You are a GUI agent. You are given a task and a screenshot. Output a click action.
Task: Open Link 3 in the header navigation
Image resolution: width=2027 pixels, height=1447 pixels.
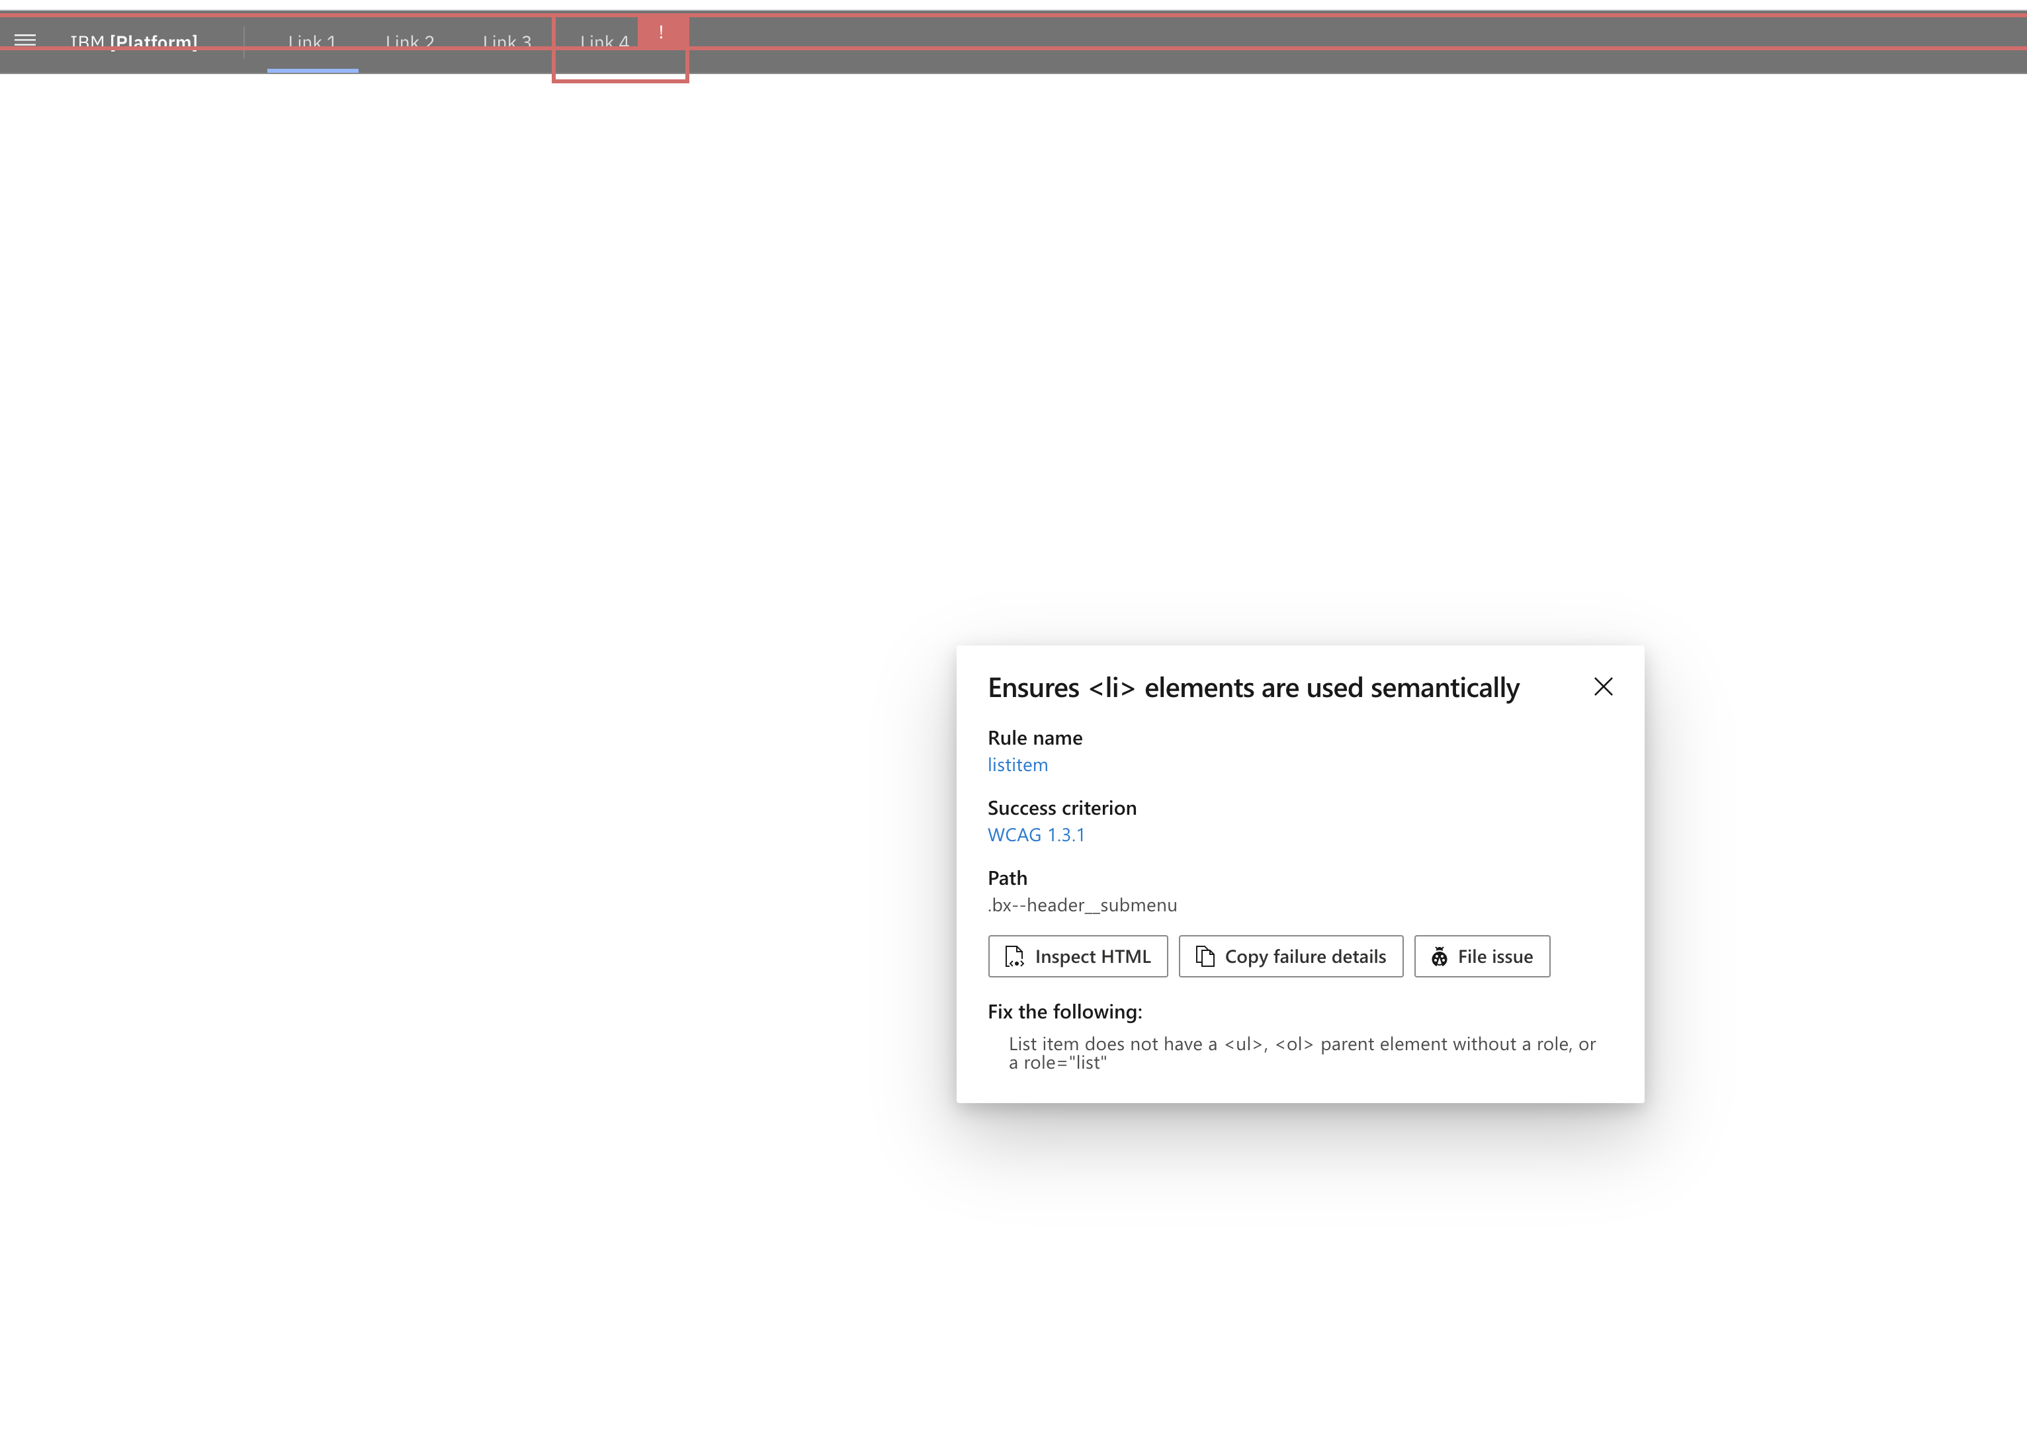click(x=506, y=43)
